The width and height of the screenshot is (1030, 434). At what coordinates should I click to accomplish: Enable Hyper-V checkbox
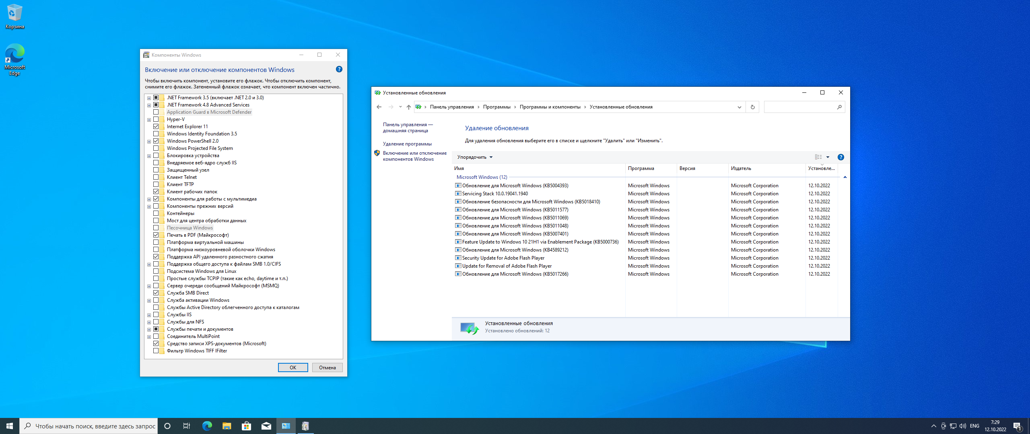coord(156,119)
